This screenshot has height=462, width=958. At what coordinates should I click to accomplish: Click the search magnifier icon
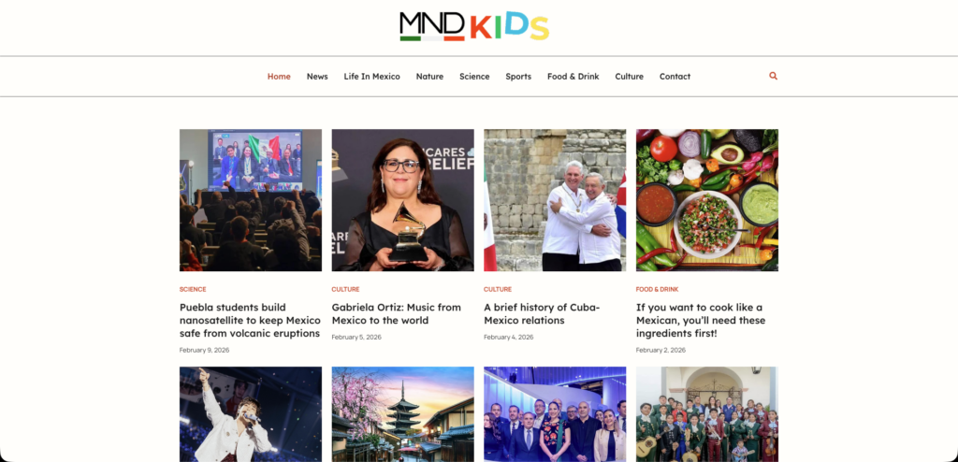[x=773, y=76]
